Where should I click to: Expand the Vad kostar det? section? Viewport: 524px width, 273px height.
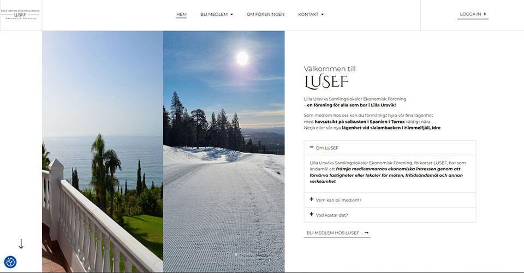pyautogui.click(x=390, y=215)
